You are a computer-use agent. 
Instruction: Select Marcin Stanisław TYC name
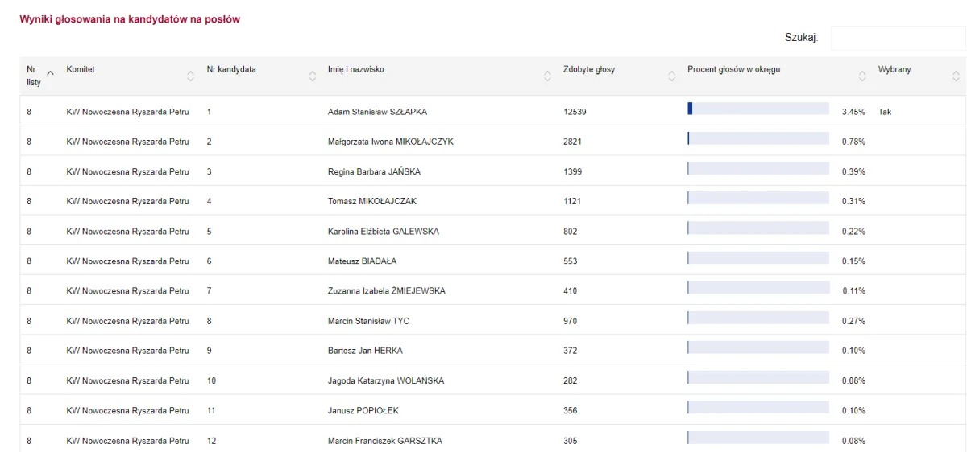coord(368,321)
